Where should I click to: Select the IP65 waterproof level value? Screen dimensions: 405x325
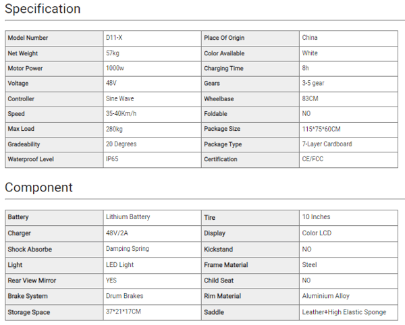click(112, 159)
